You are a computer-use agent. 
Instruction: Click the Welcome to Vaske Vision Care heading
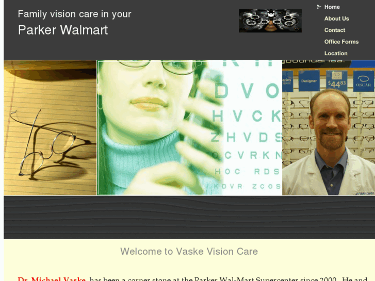pyautogui.click(x=189, y=251)
